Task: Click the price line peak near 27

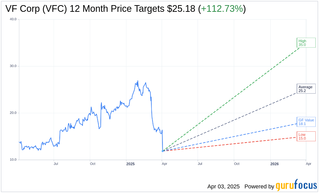Action: 138,81
